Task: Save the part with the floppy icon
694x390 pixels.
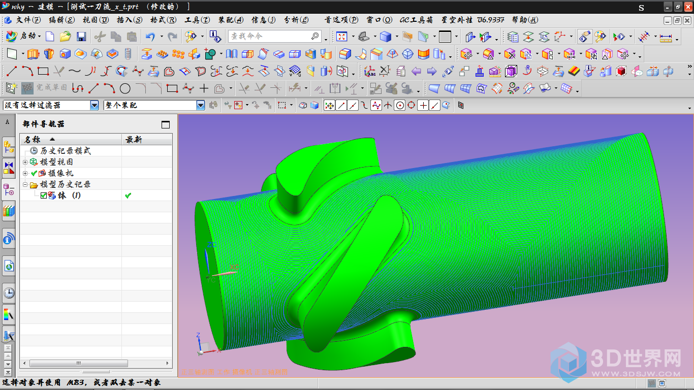Action: click(x=81, y=37)
